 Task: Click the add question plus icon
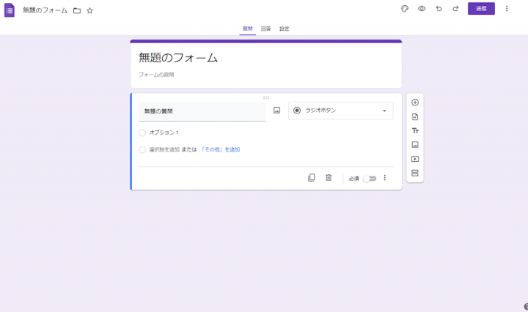(x=414, y=103)
